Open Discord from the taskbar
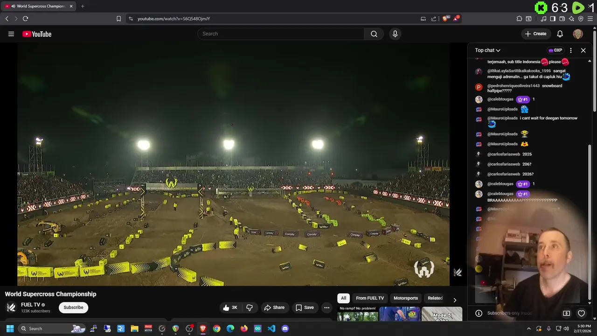 click(285, 329)
